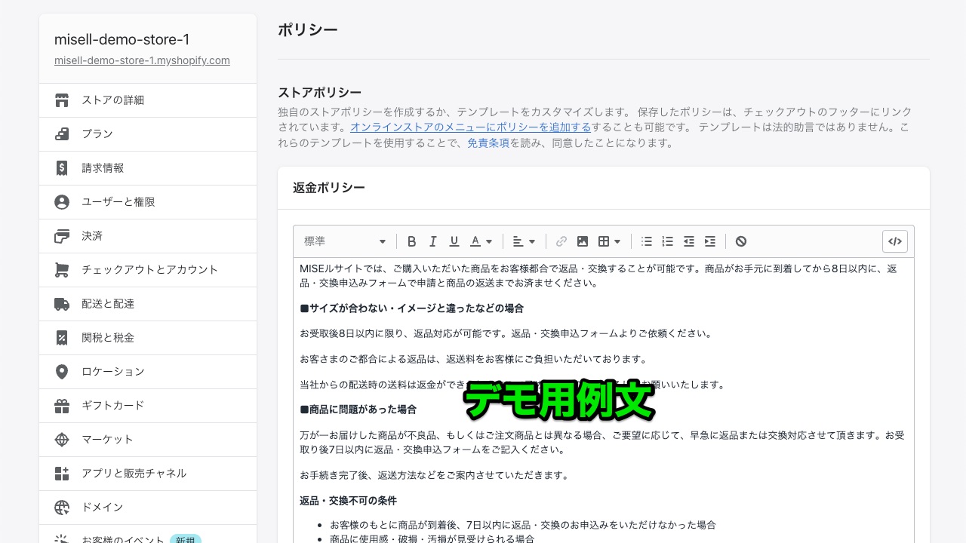Click the checkout cart icon

pos(62,270)
